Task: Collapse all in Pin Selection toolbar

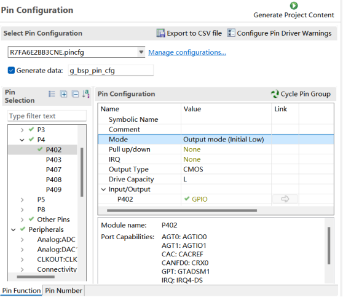Action: click(76, 94)
